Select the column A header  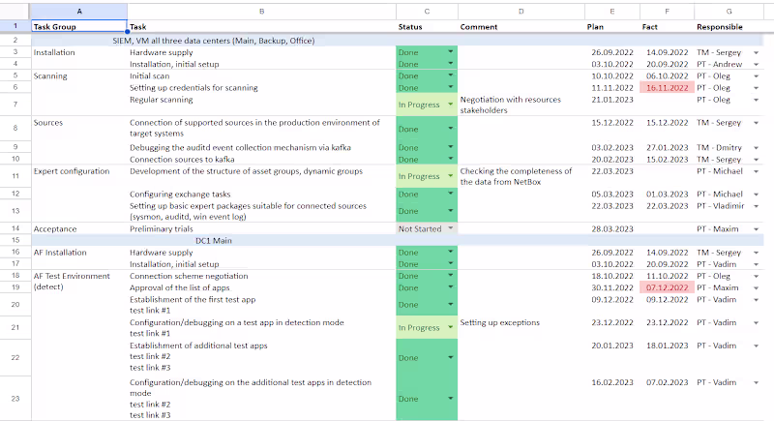coord(78,11)
